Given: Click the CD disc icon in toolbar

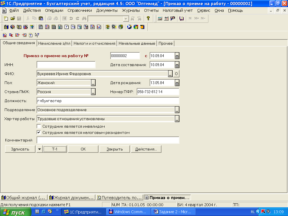Looking at the screenshot, I should point(121,27).
